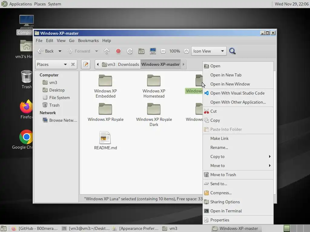Toggle text location entry pencil icon
310x232 pixels.
coord(86,64)
